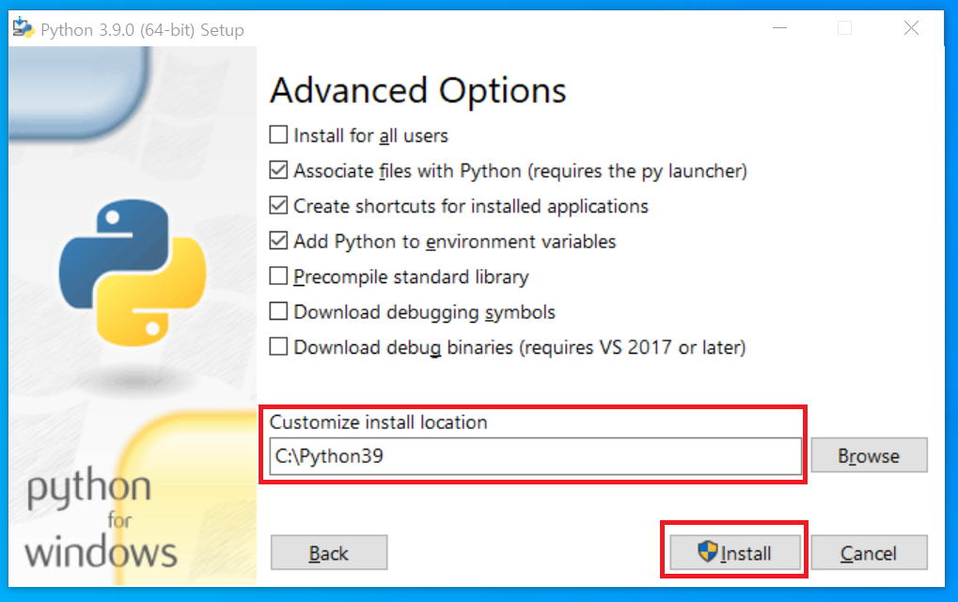Click the Python installer icon in title bar
958x602 pixels.
(24, 27)
